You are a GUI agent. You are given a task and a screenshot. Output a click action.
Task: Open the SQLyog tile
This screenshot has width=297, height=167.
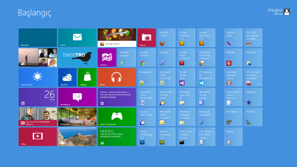[166, 58]
